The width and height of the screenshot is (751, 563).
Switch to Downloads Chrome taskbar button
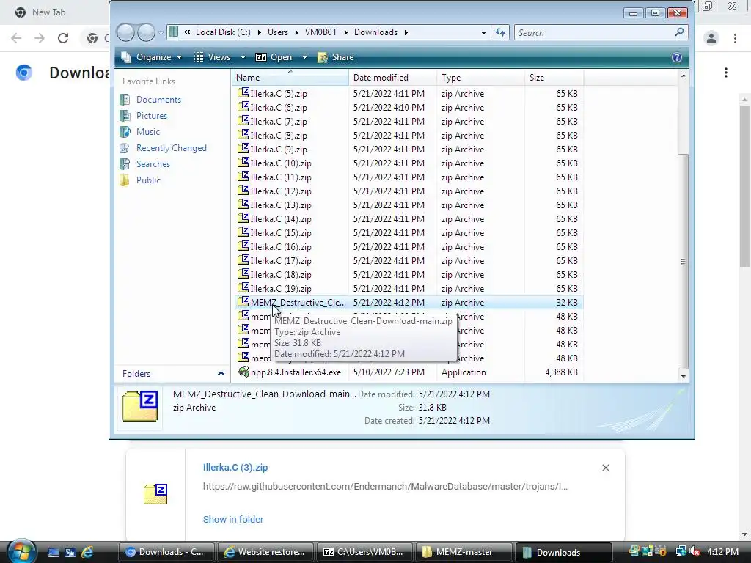[166, 552]
